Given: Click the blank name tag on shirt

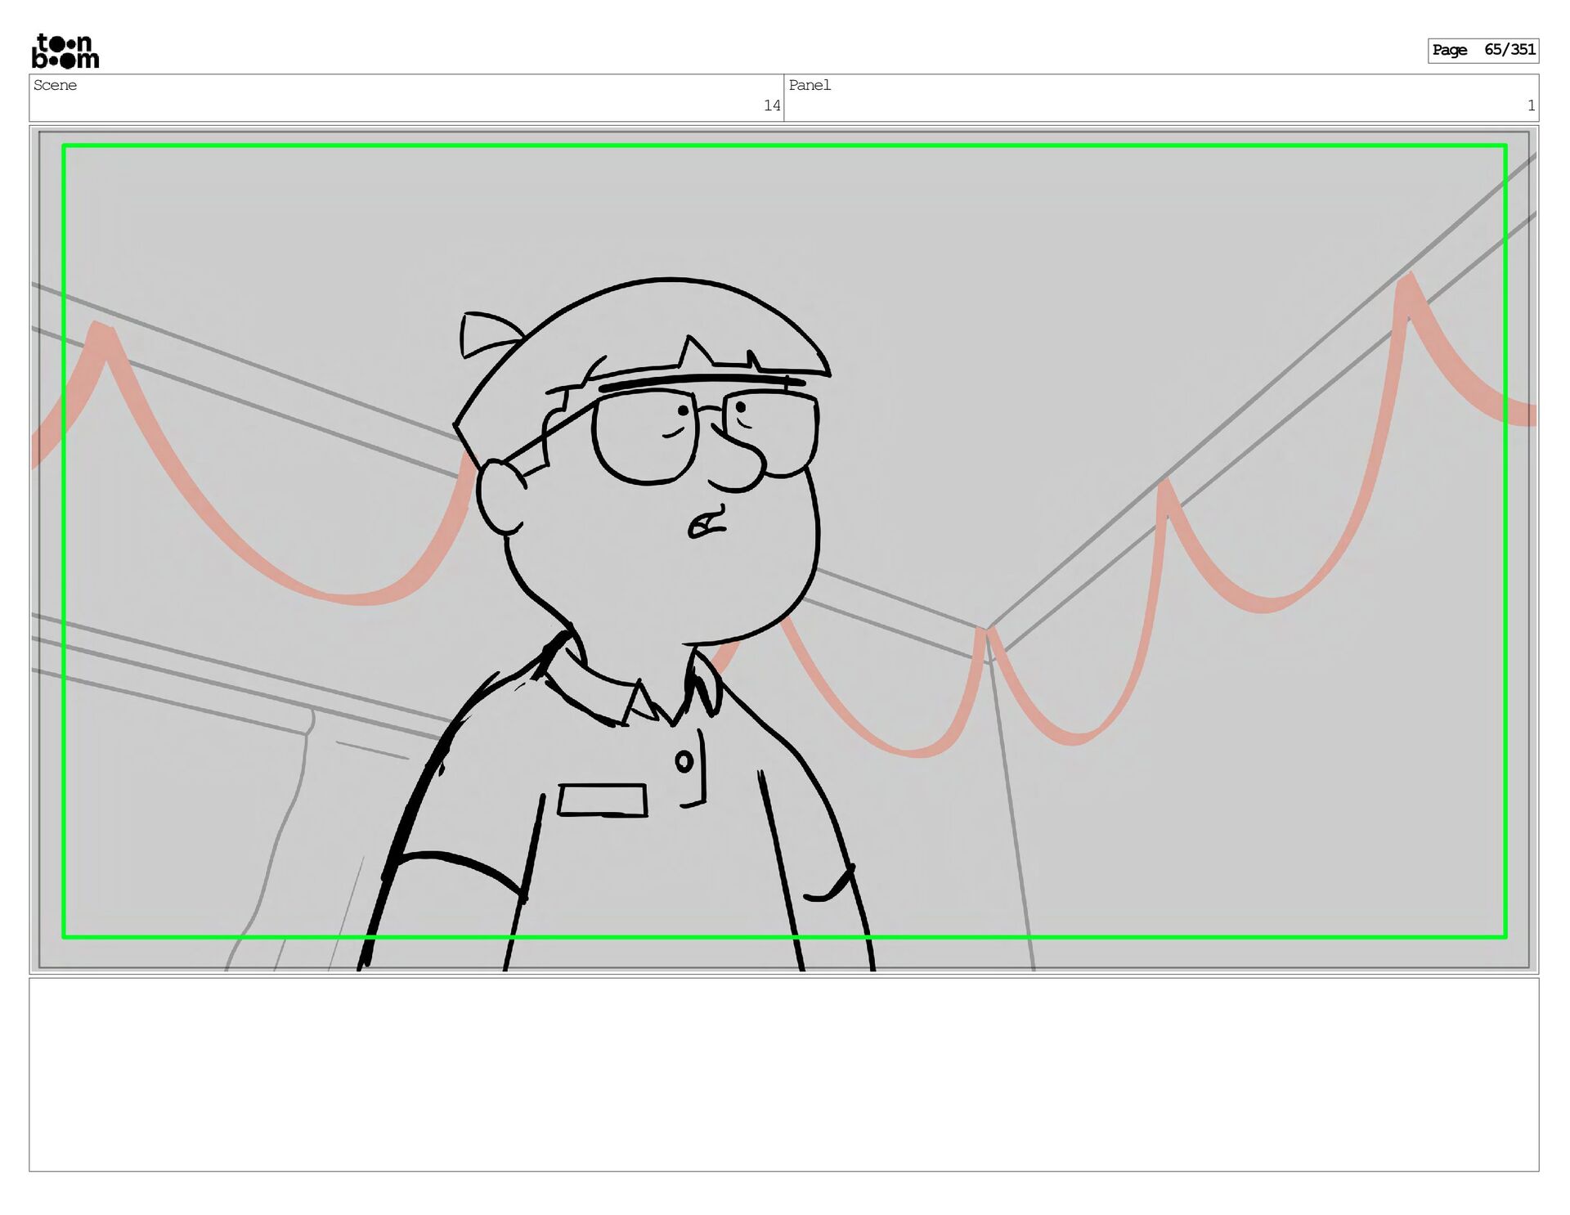Looking at the screenshot, I should (603, 800).
